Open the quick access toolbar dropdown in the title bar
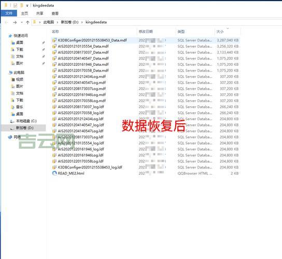282x259 pixels. pos(27,6)
